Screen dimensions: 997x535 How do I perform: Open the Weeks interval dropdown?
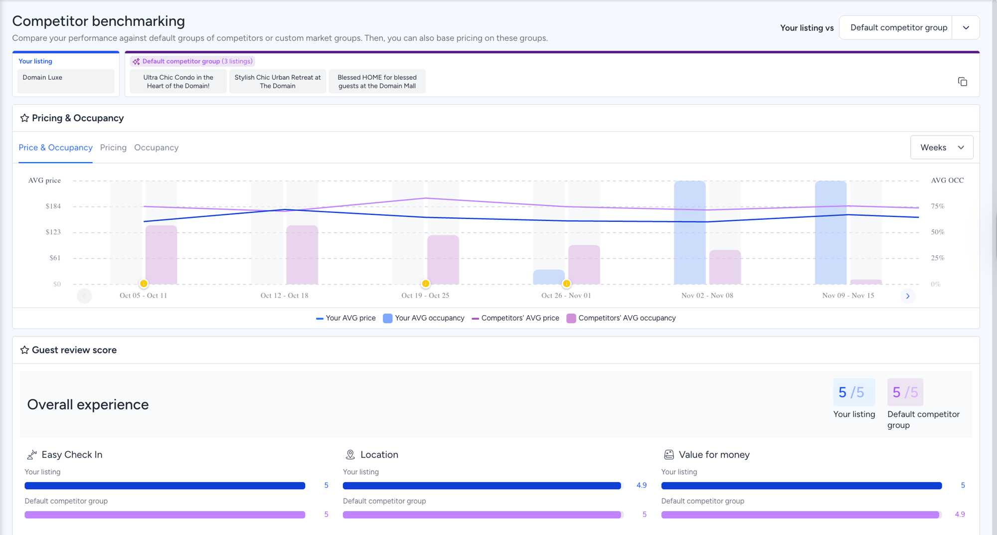click(941, 148)
